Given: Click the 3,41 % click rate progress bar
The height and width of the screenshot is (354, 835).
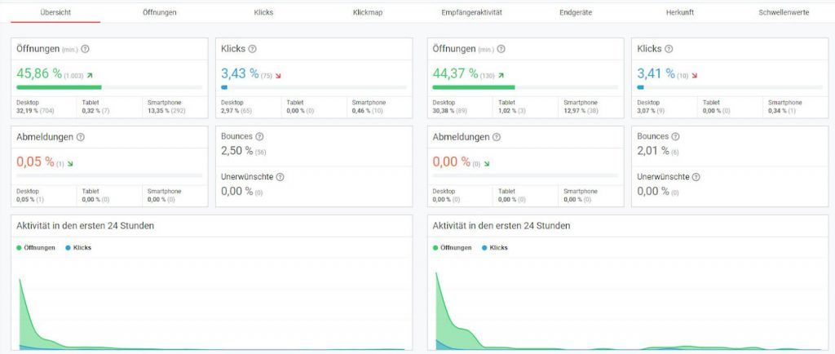Looking at the screenshot, I should [730, 87].
